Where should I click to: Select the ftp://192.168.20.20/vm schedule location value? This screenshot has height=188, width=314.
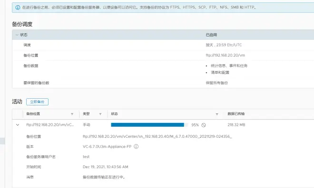(x=226, y=56)
